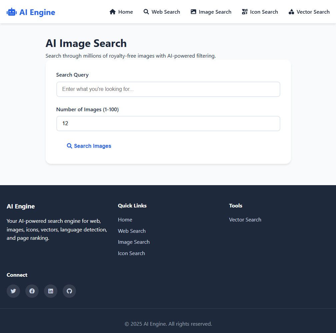This screenshot has height=333, width=336.
Task: Click the footer Icon Search link
Action: [131, 253]
